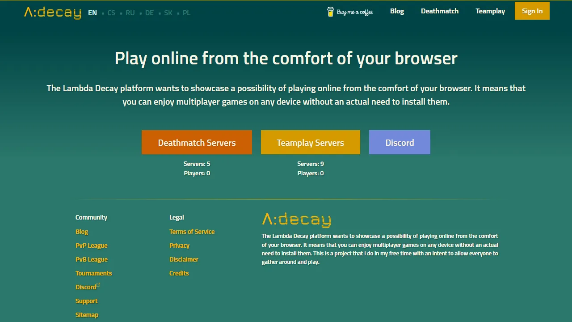This screenshot has height=322, width=572.
Task: Click the Λ:decay footer logo
Action: tap(296, 219)
